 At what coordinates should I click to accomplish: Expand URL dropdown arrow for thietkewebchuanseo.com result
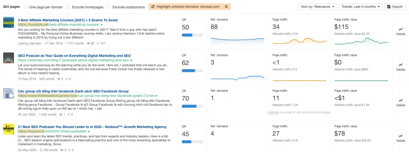click(156, 96)
